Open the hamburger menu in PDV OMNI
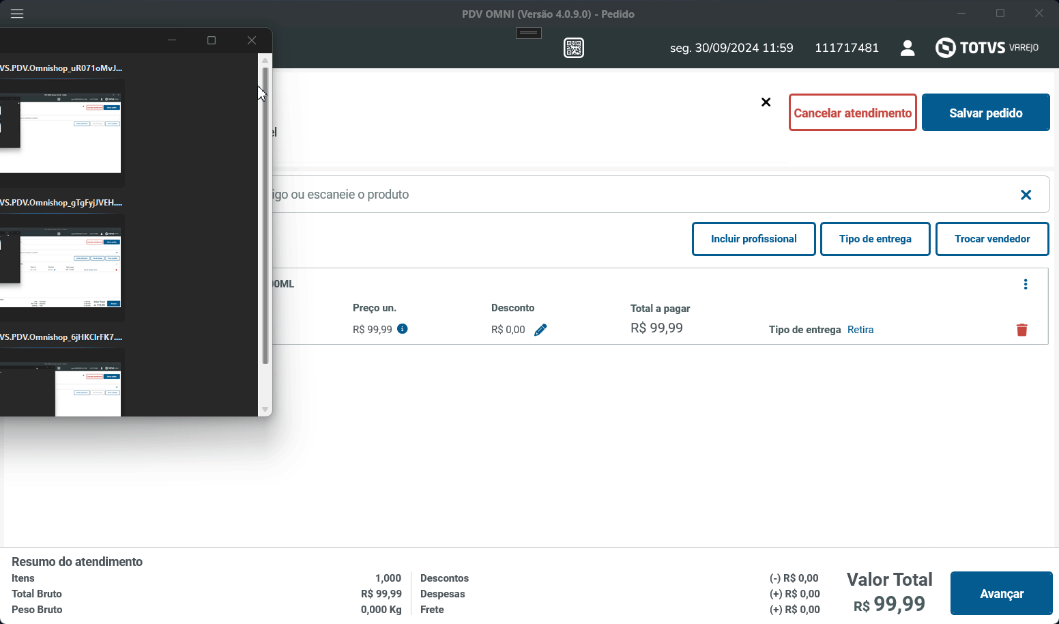The width and height of the screenshot is (1059, 624). click(17, 14)
